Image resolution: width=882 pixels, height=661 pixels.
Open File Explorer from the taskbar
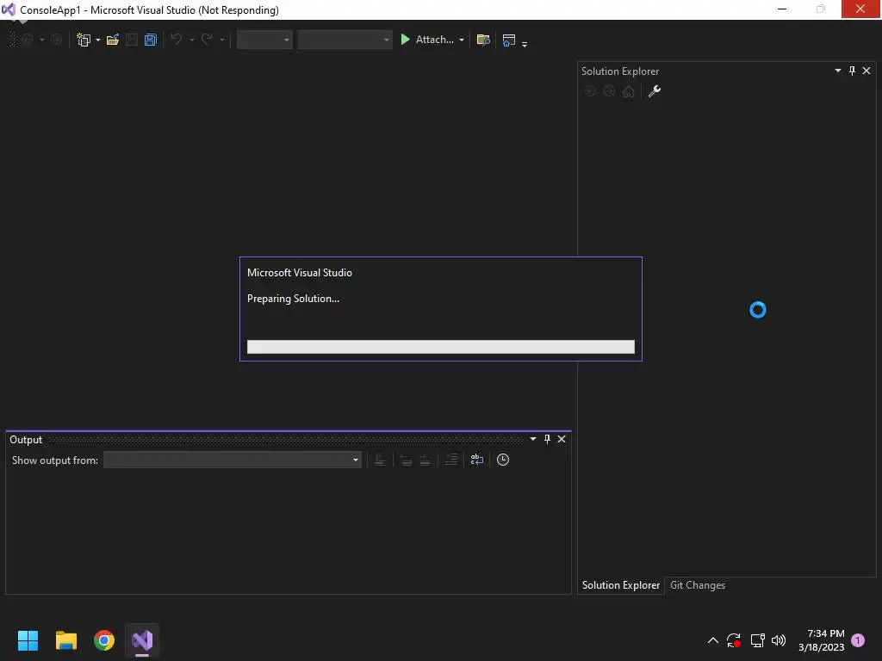[x=65, y=640]
